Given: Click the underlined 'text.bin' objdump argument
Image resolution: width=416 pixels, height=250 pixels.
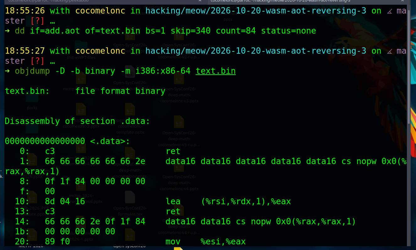Looking at the screenshot, I should [x=216, y=71].
